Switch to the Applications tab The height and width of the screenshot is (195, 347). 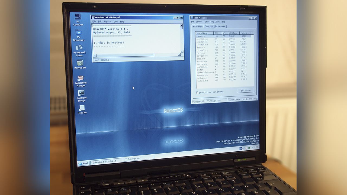coord(197,26)
